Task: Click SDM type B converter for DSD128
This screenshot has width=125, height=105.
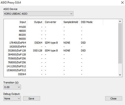Action: pyautogui.click(x=51, y=50)
